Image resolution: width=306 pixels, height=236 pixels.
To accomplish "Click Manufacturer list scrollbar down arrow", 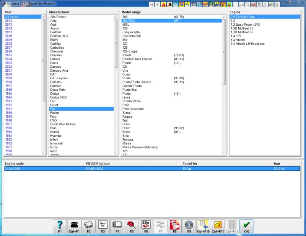I will [116, 153].
